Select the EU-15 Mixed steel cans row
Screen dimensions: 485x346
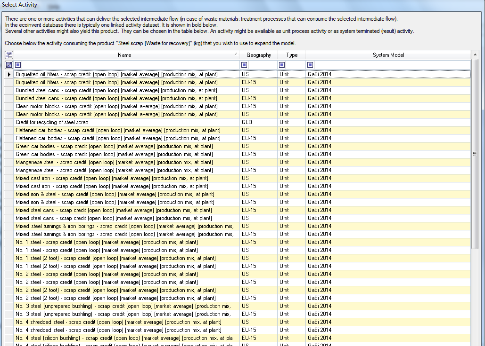coord(238,211)
